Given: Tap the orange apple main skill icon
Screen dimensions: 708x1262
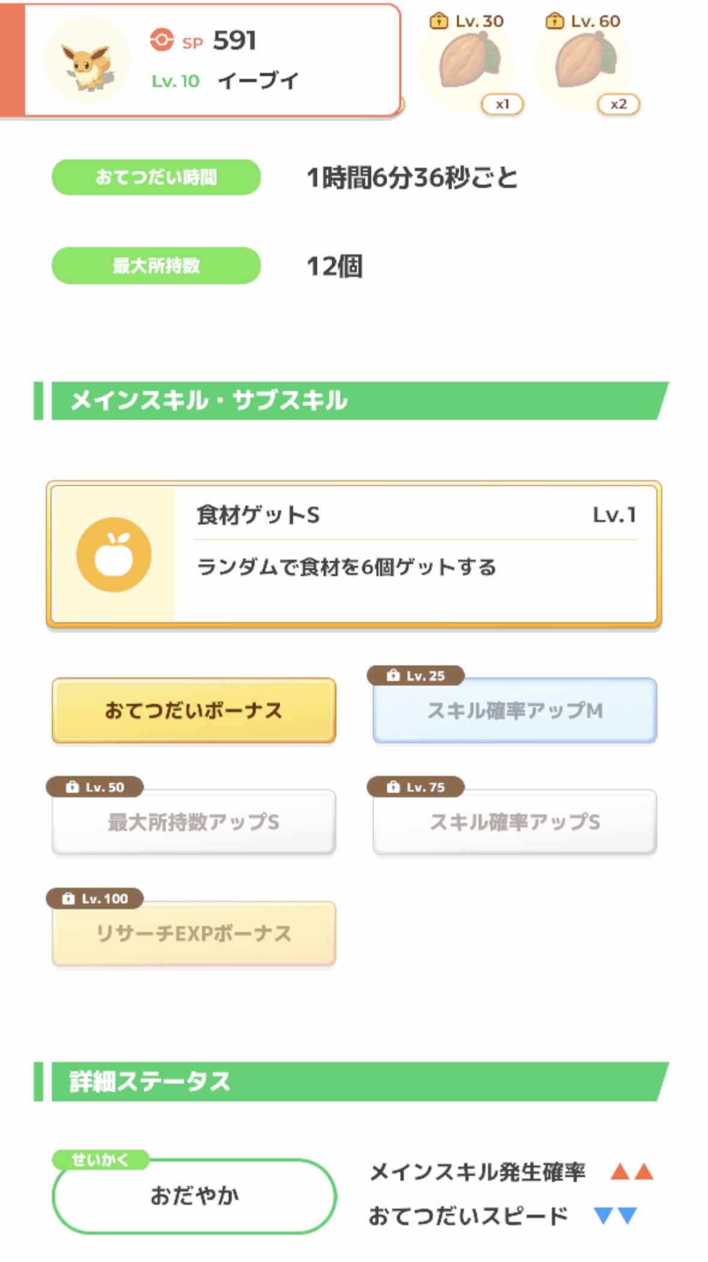Looking at the screenshot, I should click(113, 554).
